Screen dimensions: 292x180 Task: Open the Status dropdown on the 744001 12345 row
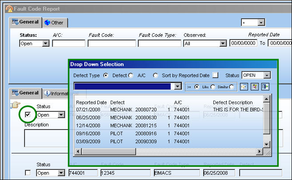point(61,173)
